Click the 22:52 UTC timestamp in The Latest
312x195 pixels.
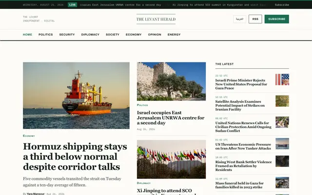(221, 76)
